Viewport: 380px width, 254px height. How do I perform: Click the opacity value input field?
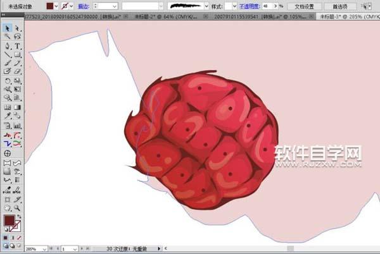tap(267, 6)
